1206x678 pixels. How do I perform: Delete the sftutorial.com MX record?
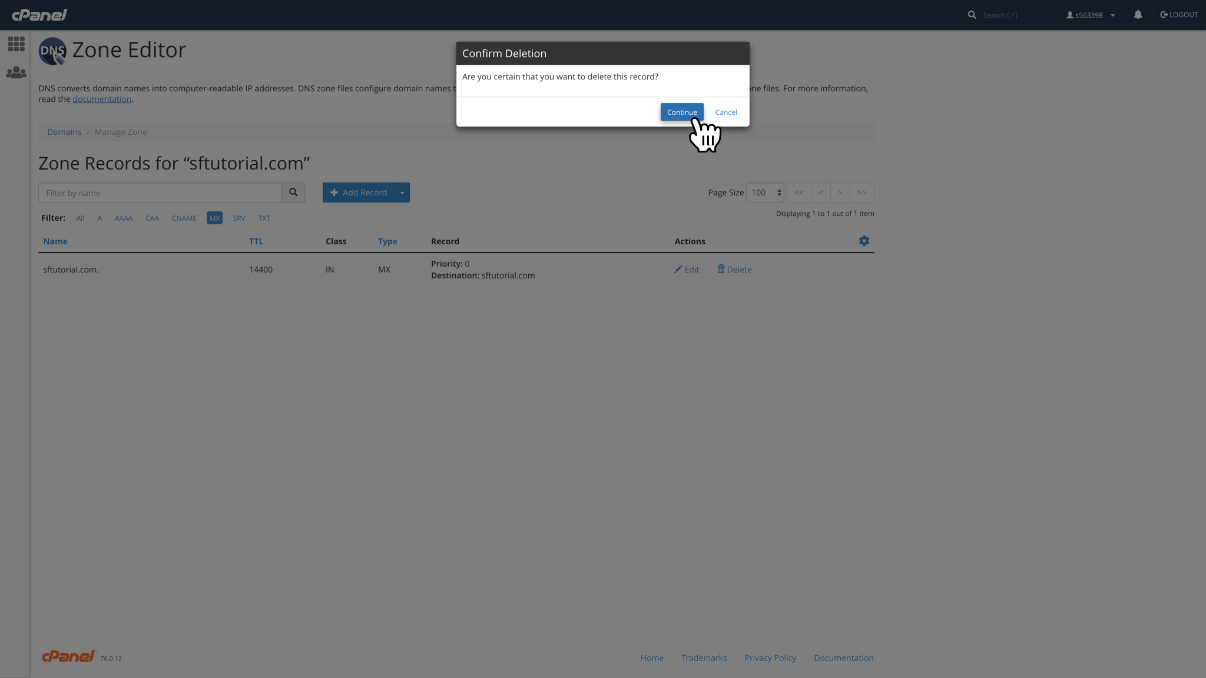[x=734, y=270]
